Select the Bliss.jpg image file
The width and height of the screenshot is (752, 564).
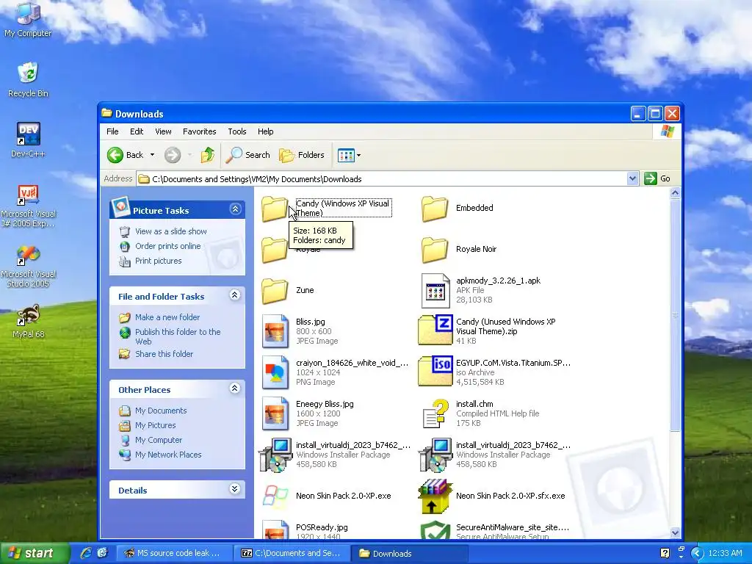(x=300, y=331)
